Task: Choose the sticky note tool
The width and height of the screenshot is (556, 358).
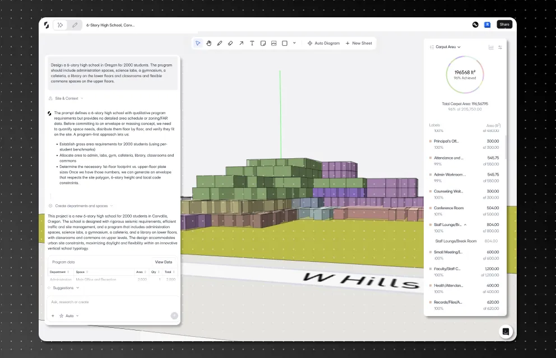Action: click(x=263, y=43)
